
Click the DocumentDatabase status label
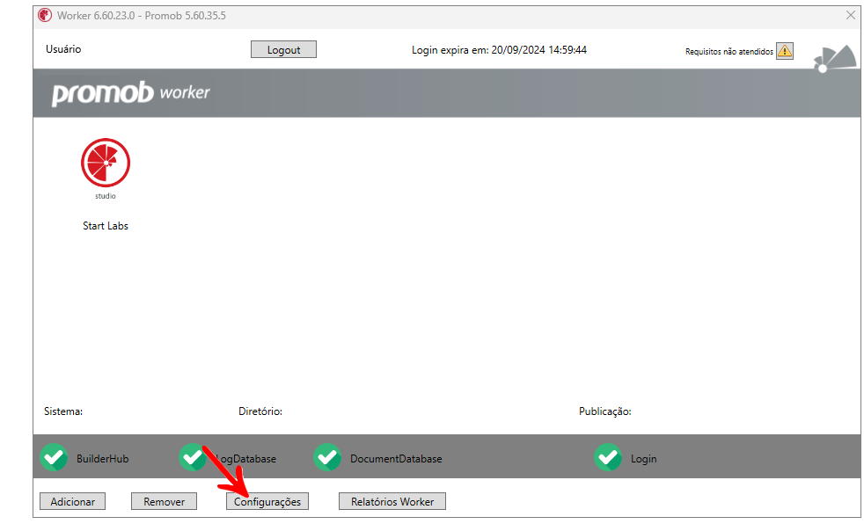click(396, 459)
